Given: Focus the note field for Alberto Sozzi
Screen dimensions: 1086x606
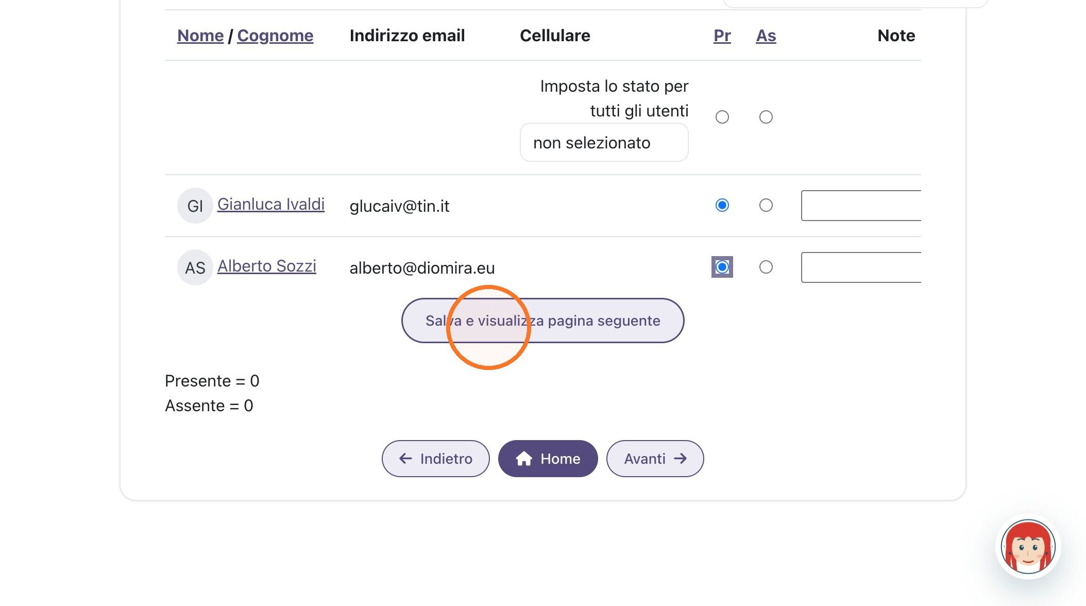Looking at the screenshot, I should (x=861, y=267).
